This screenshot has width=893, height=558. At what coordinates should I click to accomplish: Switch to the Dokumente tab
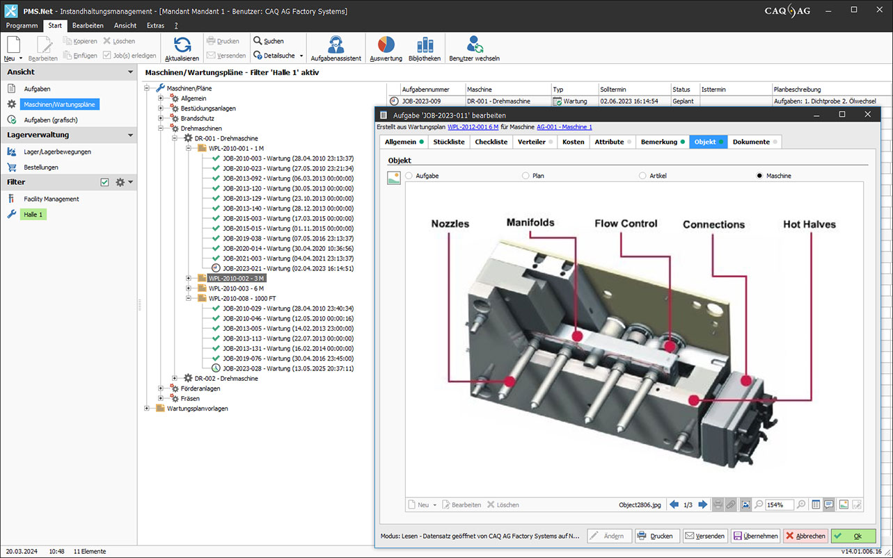click(754, 142)
